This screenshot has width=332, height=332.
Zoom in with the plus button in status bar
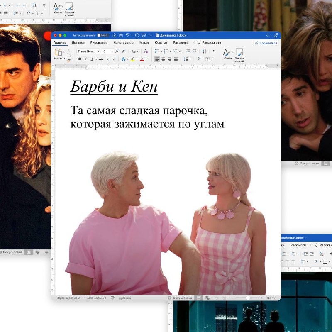[x=261, y=298]
